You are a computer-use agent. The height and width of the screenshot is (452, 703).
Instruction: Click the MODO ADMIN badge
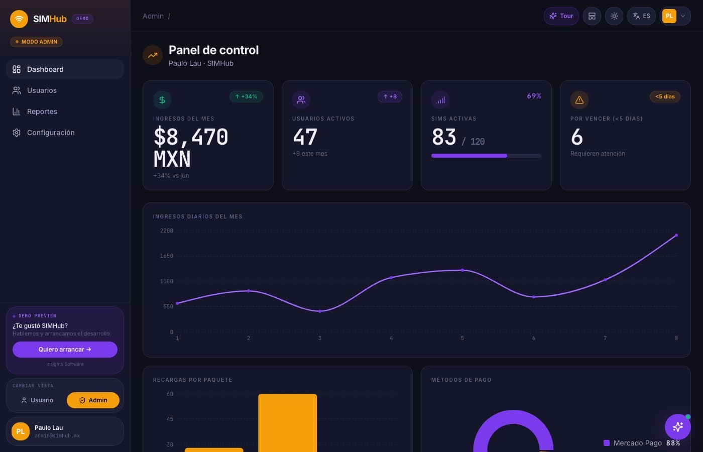36,42
